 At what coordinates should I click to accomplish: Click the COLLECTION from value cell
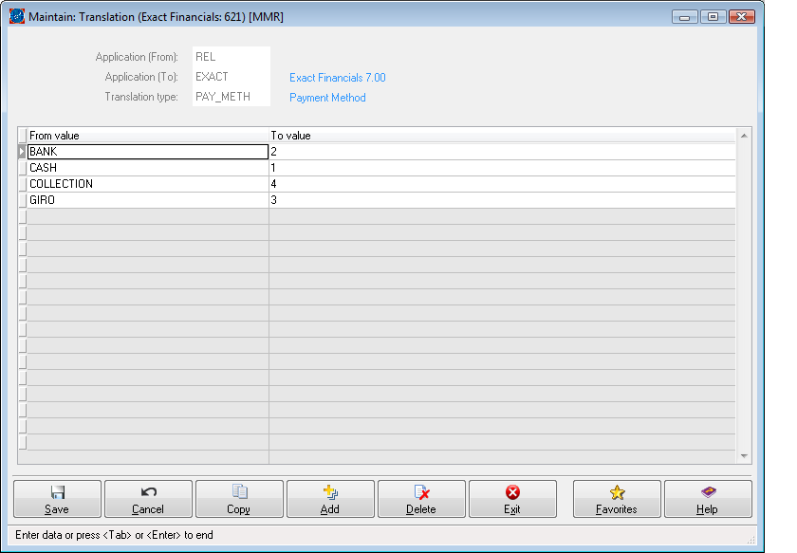click(x=147, y=184)
